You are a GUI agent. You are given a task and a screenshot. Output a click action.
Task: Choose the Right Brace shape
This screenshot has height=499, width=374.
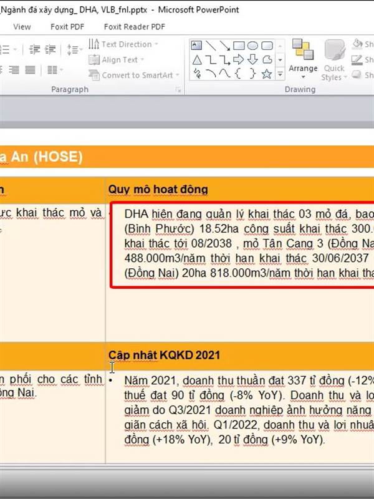(253, 74)
